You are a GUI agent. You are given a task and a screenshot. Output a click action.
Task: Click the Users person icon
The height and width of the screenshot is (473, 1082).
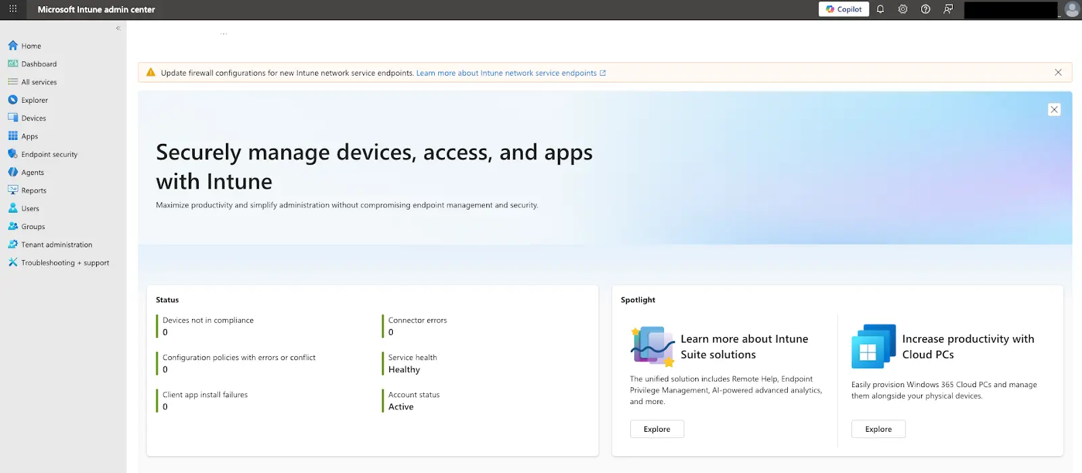[13, 208]
